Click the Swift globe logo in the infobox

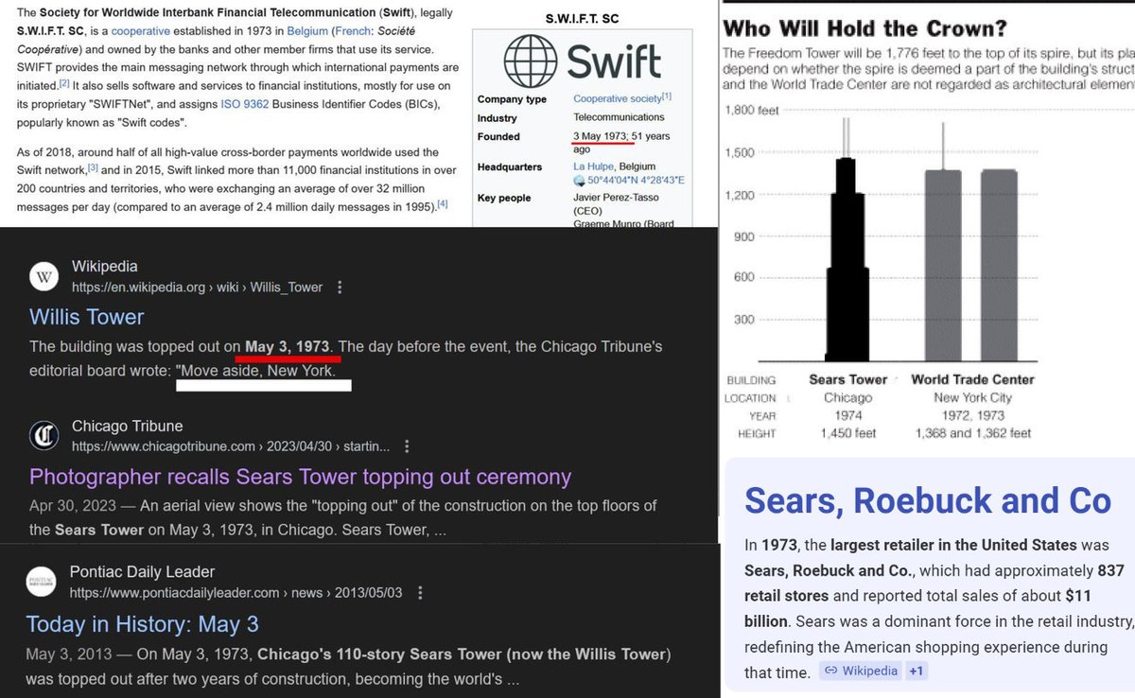click(x=532, y=61)
